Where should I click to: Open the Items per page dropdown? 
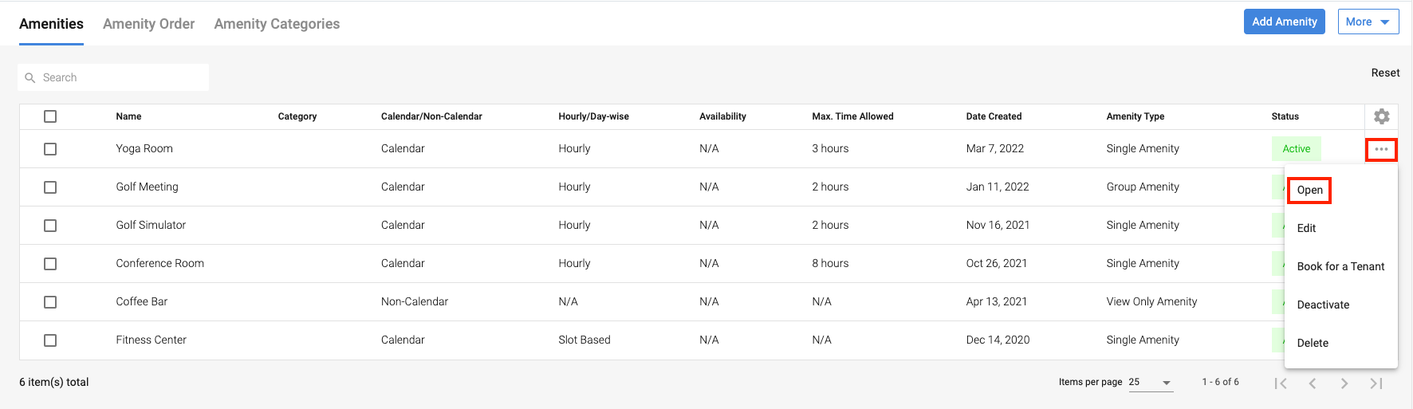tap(1150, 383)
